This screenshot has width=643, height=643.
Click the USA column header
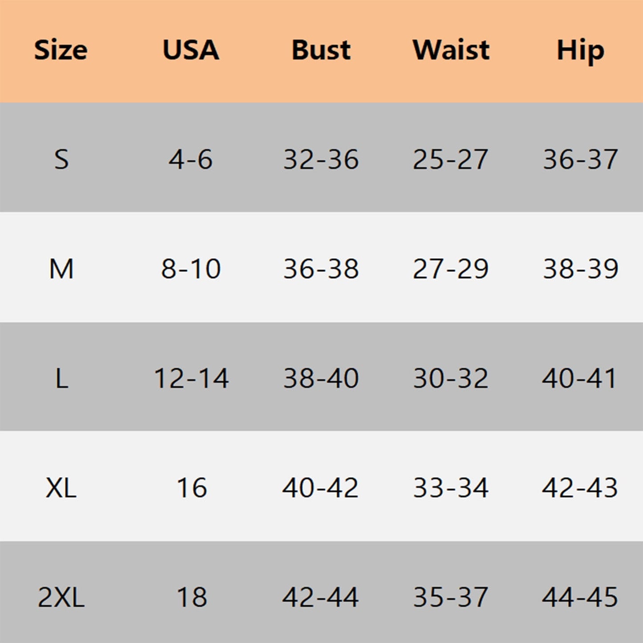[x=191, y=50]
